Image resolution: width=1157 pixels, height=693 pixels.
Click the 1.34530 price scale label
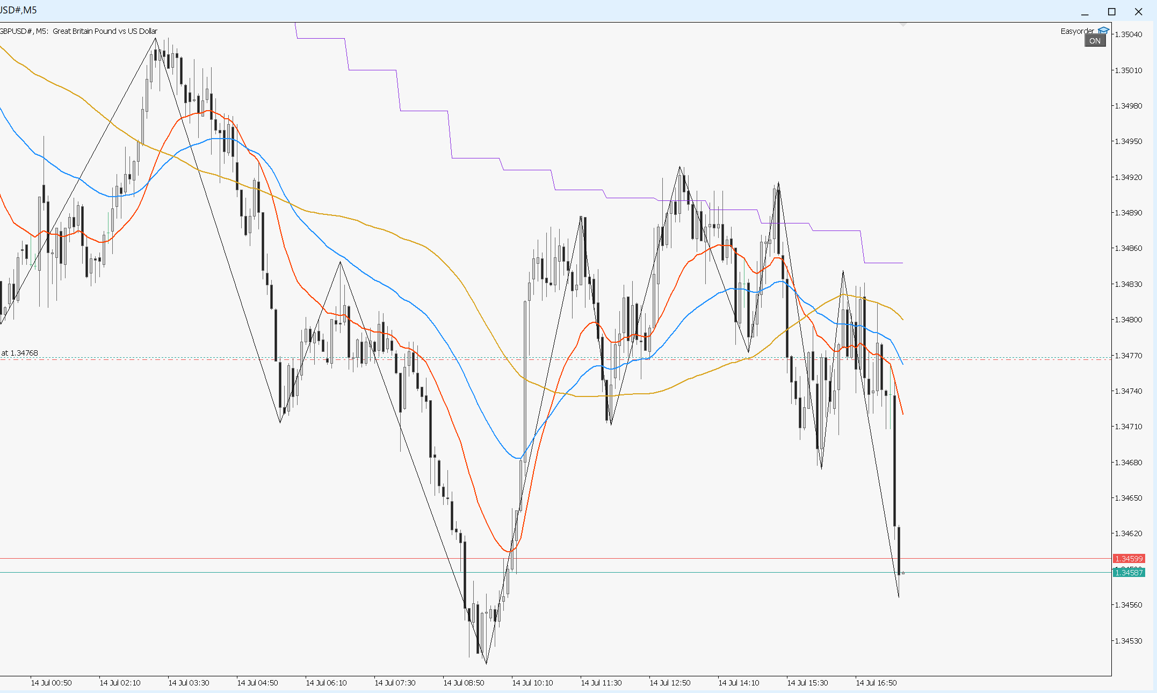point(1128,641)
